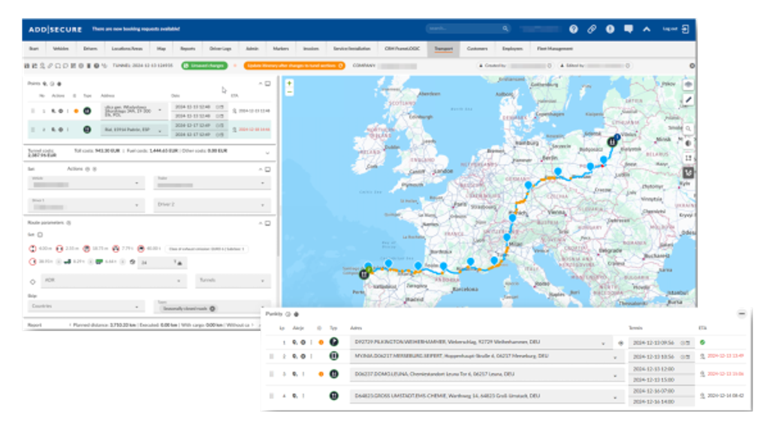Tick the Set checkbox in Route parameters

[41, 235]
